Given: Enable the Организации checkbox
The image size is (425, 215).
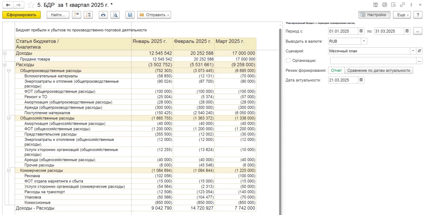Looking at the screenshot, I should click(x=288, y=61).
